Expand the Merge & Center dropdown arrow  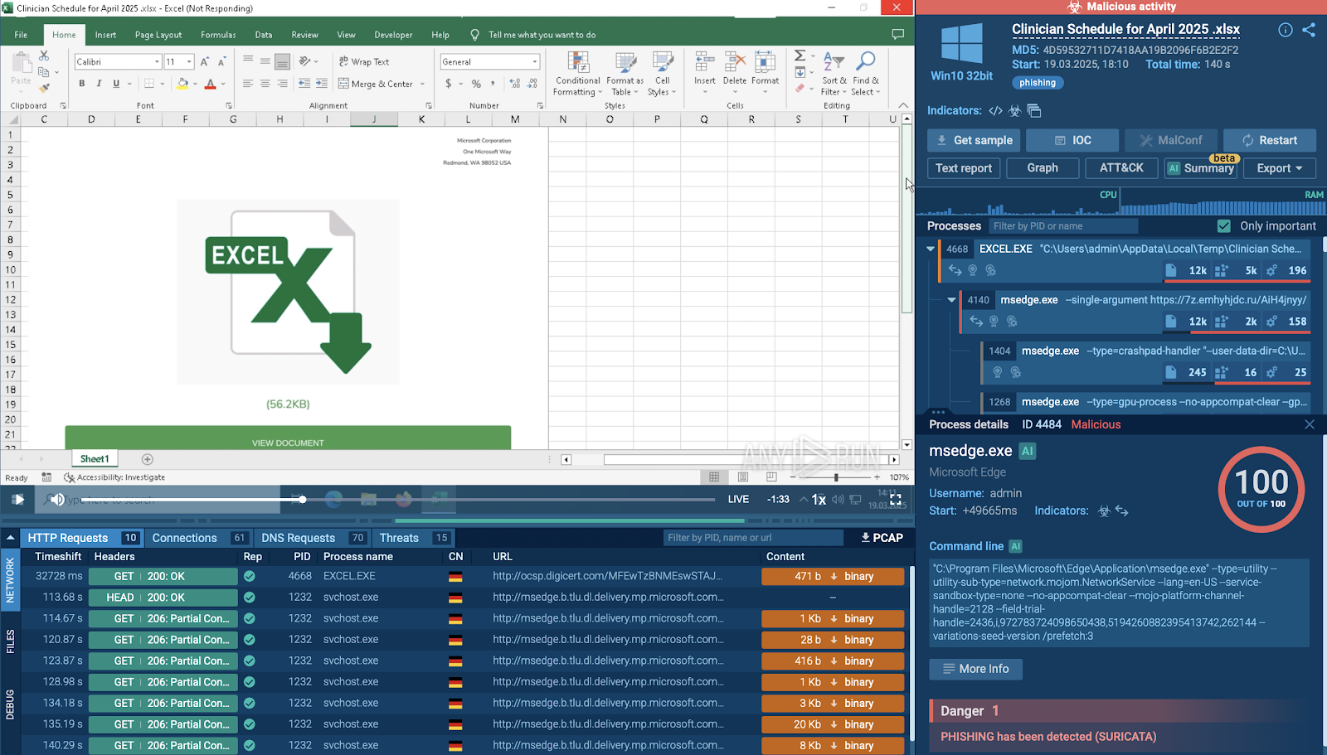[x=422, y=84]
